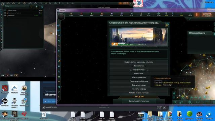Click the event flag icon in dialog header
This screenshot has height=121, width=215.
point(167,25)
